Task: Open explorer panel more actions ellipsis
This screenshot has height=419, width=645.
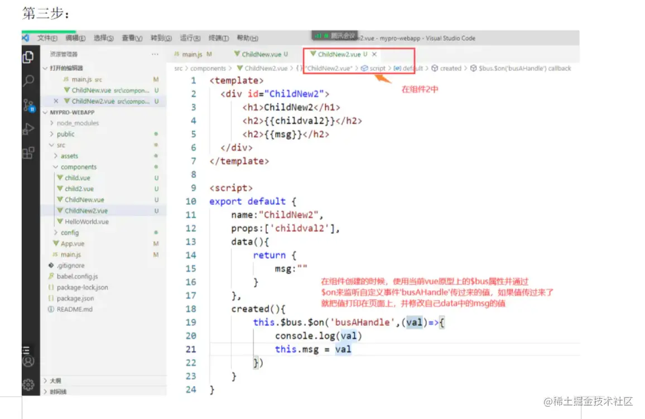Action: pos(155,54)
